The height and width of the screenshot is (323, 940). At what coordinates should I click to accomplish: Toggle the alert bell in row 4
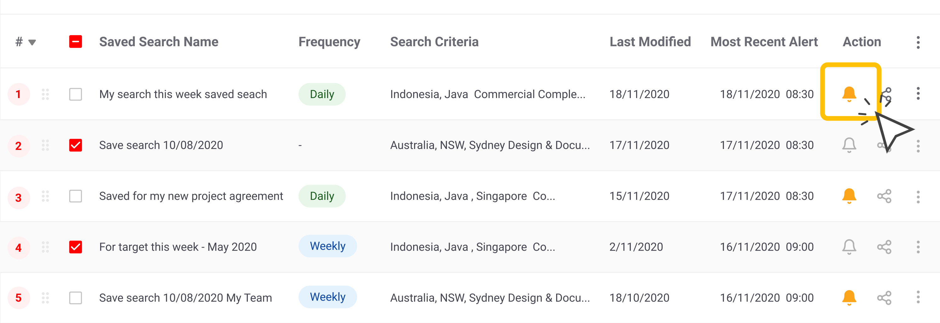pos(849,247)
